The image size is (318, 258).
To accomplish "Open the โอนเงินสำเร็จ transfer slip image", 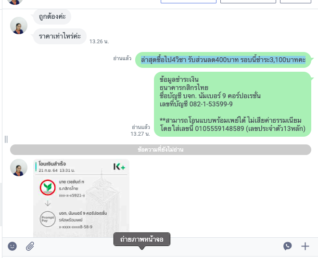I will click(x=81, y=198).
